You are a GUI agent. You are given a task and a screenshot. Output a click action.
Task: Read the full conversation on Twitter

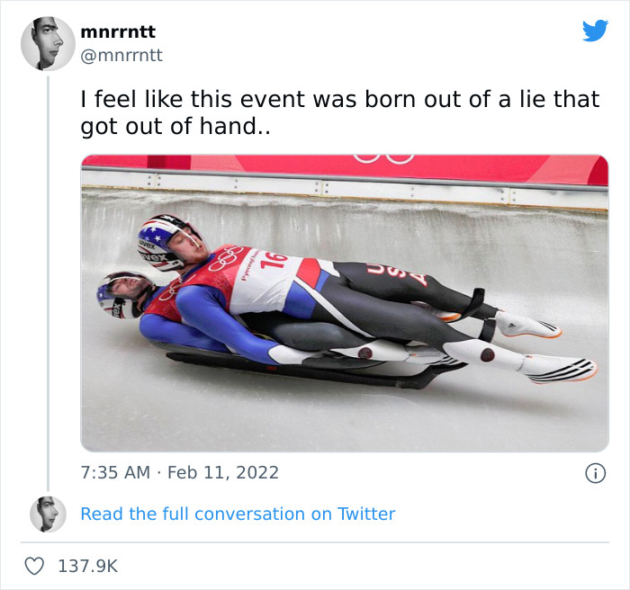click(x=238, y=514)
